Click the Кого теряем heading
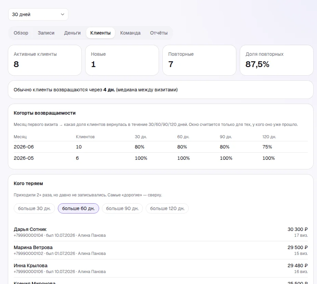The image size is (317, 284). pos(28,183)
